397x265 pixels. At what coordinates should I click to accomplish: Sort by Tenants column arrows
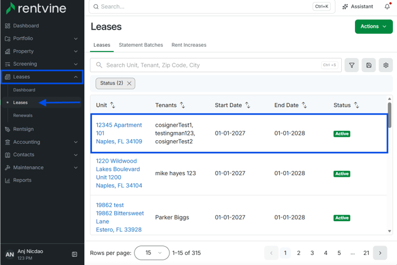(x=183, y=105)
